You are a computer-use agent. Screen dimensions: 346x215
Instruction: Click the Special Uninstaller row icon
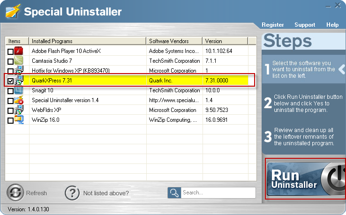click(x=19, y=100)
